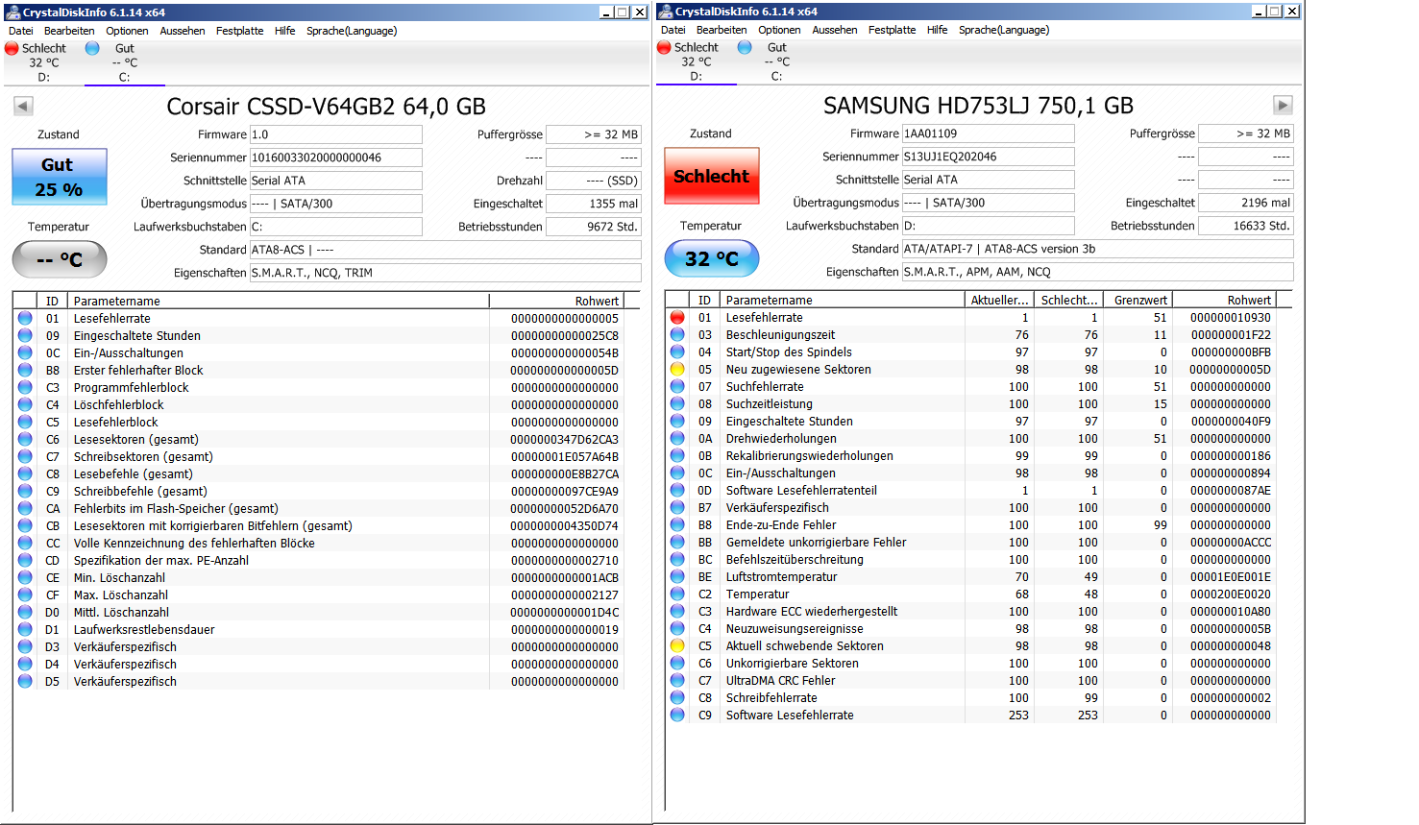Click blue dot beside Erster fehlerhafter Block
Screen dimensions: 1419x825
tap(25, 371)
